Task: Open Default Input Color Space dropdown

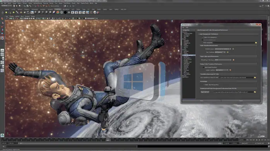Action: pos(223,60)
